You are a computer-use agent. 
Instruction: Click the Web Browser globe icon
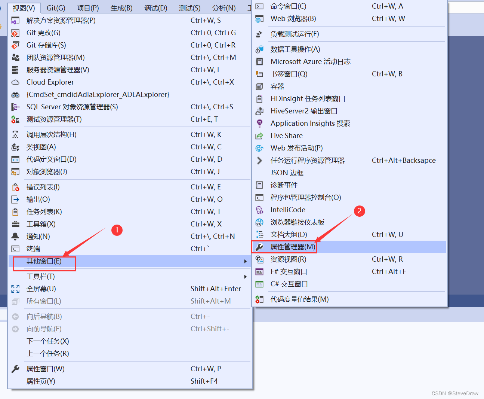tap(259, 19)
